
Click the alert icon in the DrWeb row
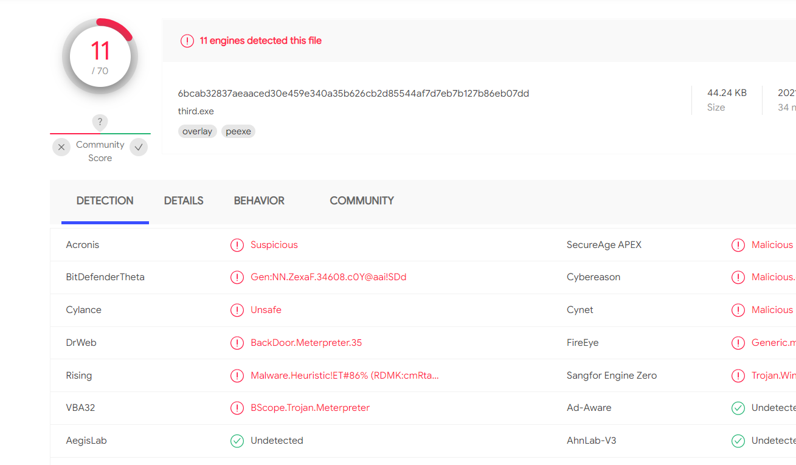pyautogui.click(x=237, y=343)
